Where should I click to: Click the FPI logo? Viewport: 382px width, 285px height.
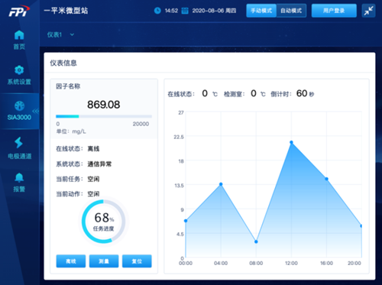19,11
